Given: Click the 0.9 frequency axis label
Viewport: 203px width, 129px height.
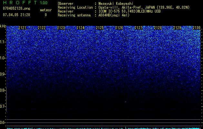Looking at the screenshot, I should click(3, 74).
